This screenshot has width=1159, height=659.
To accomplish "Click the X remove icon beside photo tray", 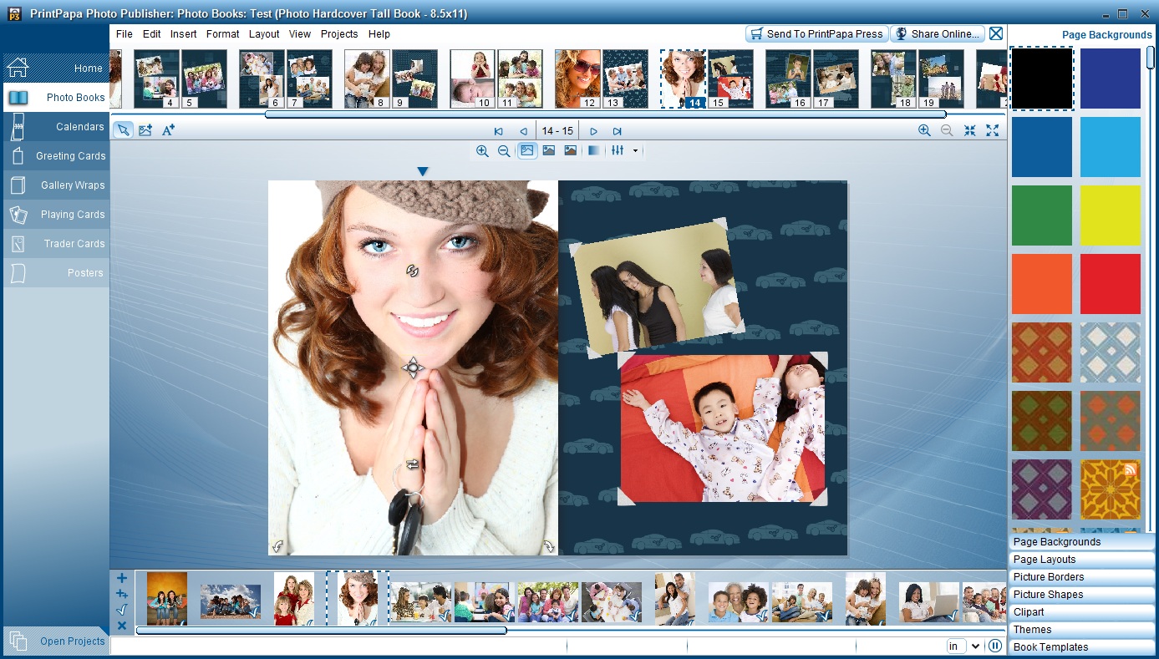I will 122,626.
